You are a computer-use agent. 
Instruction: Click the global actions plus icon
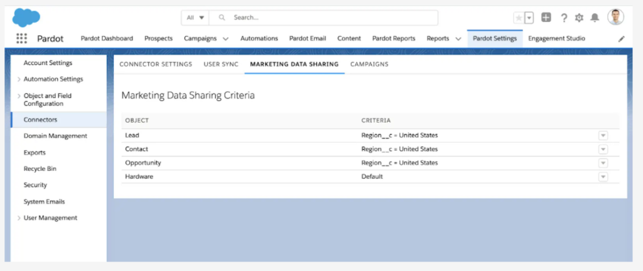click(x=546, y=17)
